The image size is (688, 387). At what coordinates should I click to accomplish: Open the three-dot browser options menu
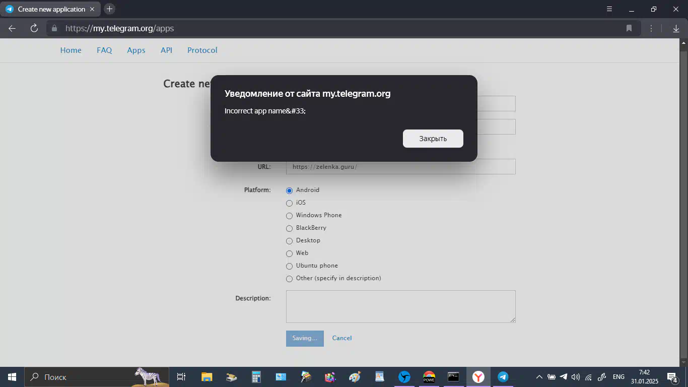[651, 28]
